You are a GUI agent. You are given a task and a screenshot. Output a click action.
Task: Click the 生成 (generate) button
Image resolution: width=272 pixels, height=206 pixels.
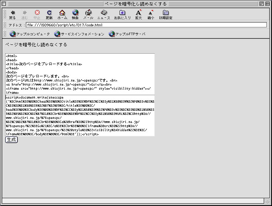(12, 140)
